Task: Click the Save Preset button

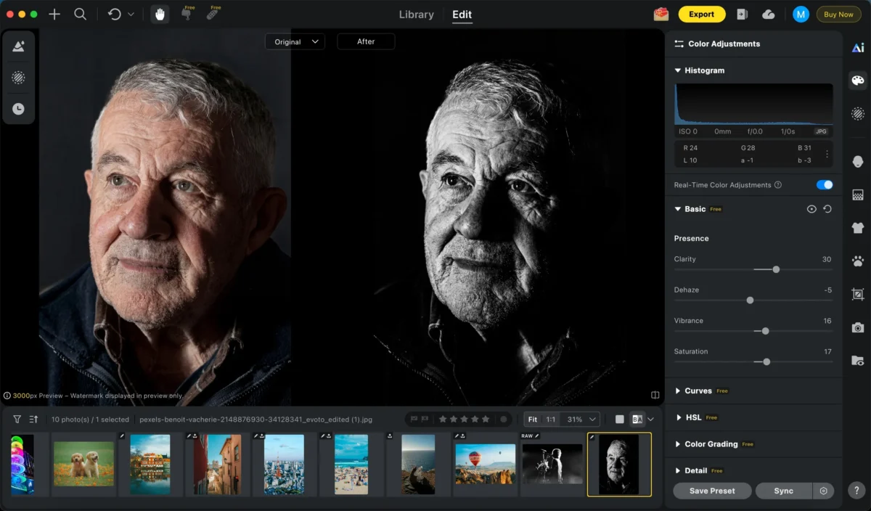Action: [711, 491]
